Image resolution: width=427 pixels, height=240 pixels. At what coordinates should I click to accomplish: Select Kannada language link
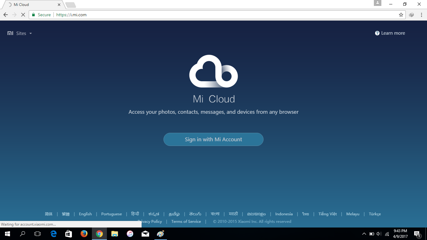[154, 214]
